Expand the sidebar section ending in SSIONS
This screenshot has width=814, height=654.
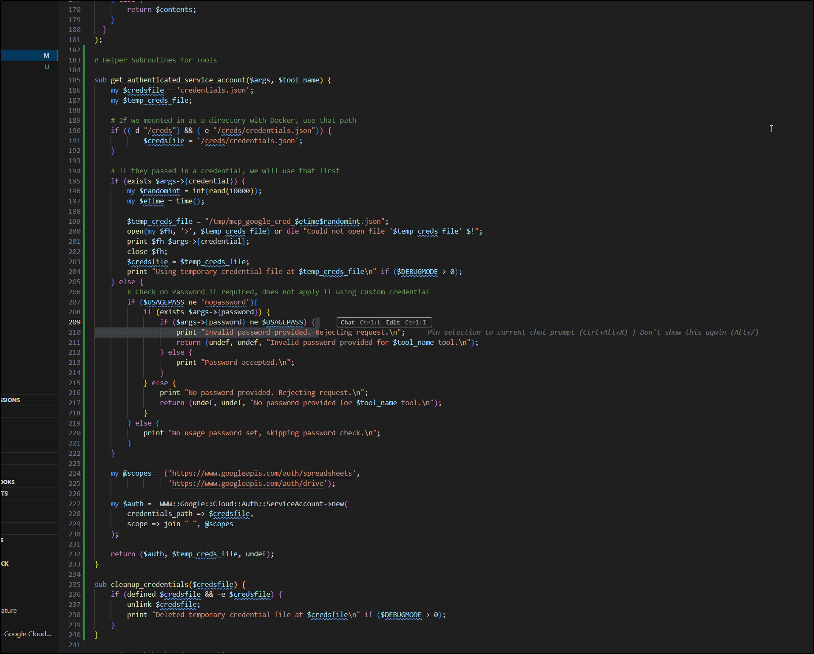(x=11, y=400)
